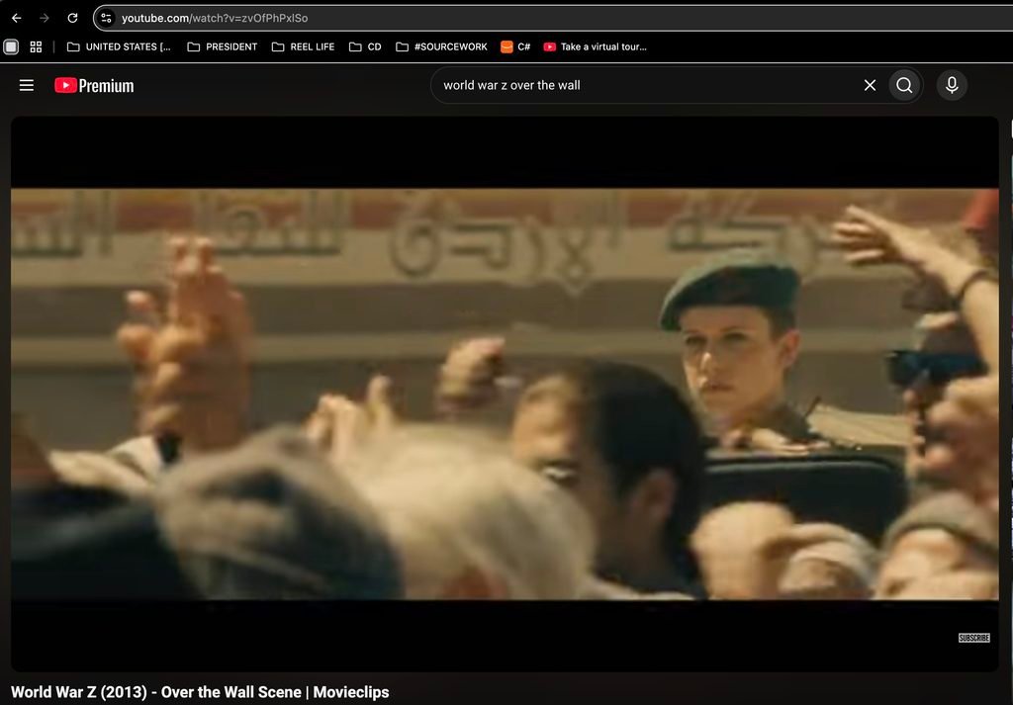Click the video player frame

506,394
